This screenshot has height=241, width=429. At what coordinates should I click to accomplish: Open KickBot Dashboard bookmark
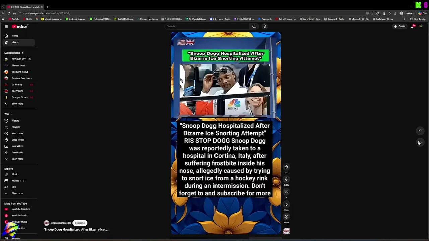(x=123, y=19)
